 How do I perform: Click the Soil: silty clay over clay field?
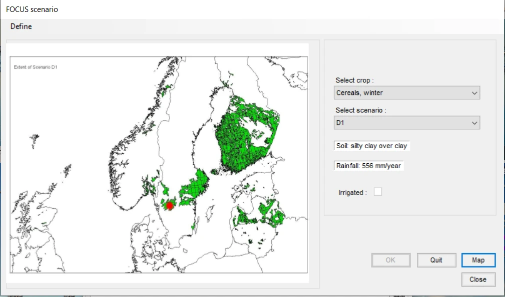(x=371, y=146)
